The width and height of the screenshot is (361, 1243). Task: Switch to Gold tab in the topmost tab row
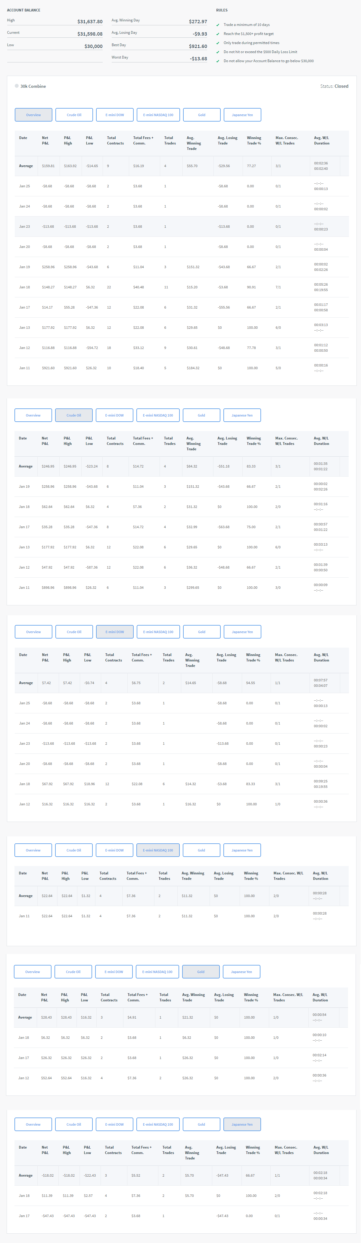201,115
